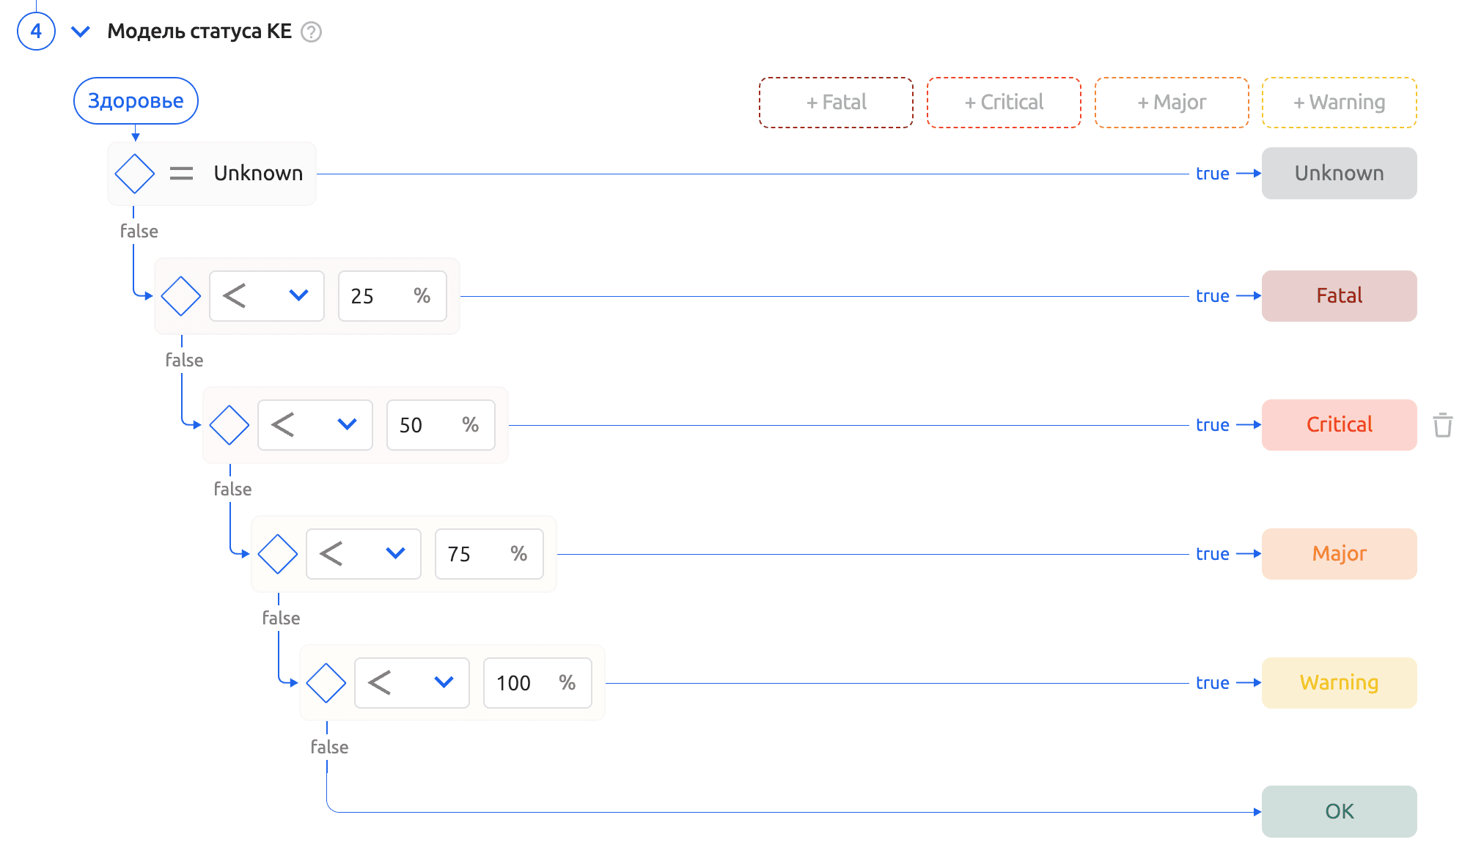Select the yellow Warning status block

tap(1339, 683)
